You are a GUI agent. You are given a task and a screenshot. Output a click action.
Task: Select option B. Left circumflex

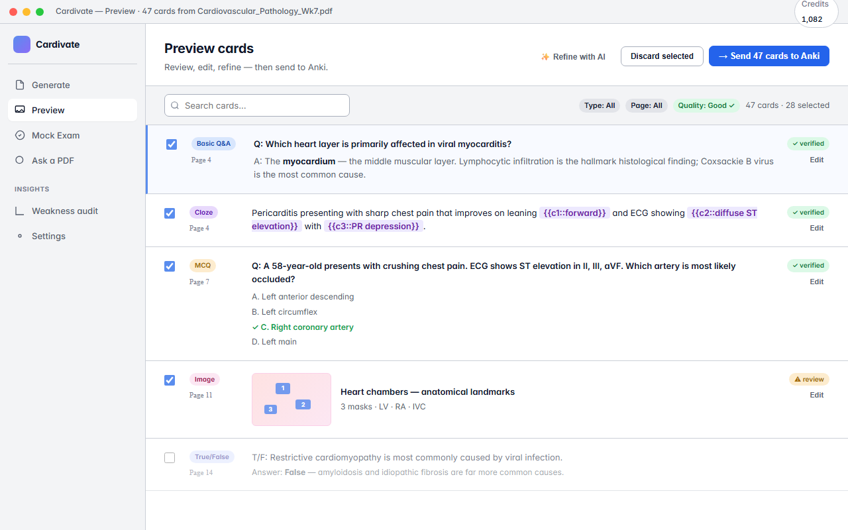coord(285,312)
